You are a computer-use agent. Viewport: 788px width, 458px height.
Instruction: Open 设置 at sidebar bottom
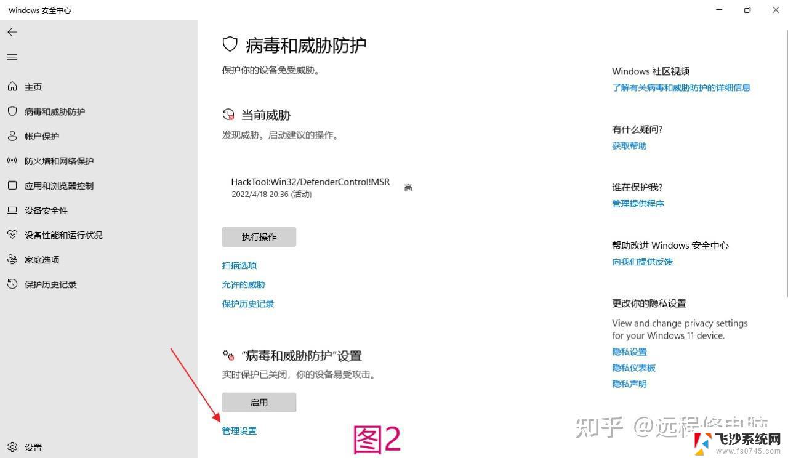point(33,448)
